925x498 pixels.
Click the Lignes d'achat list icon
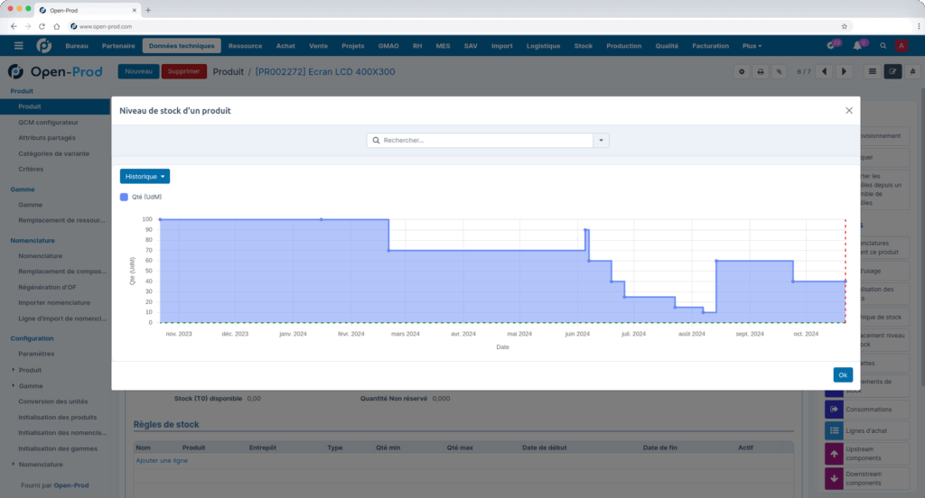(x=834, y=430)
